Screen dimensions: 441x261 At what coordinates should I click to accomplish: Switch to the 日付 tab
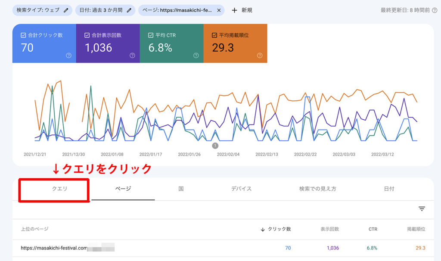[x=389, y=189]
